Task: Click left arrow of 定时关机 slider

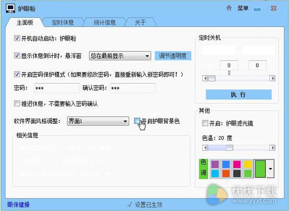Action: point(205,79)
